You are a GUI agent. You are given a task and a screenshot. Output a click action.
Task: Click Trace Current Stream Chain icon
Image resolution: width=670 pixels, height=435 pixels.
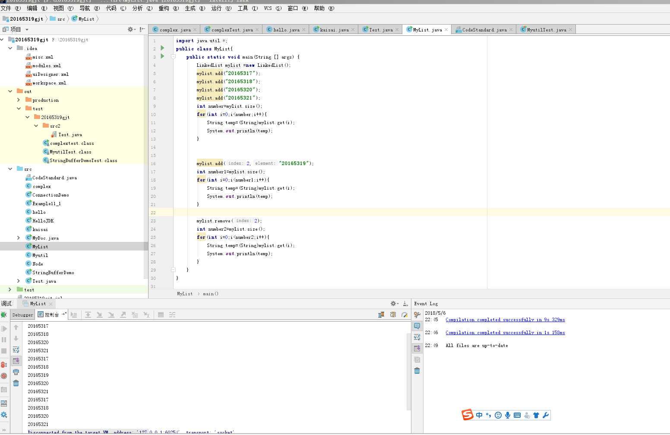(x=172, y=315)
